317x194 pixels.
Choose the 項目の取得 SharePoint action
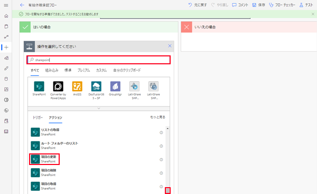click(x=97, y=186)
